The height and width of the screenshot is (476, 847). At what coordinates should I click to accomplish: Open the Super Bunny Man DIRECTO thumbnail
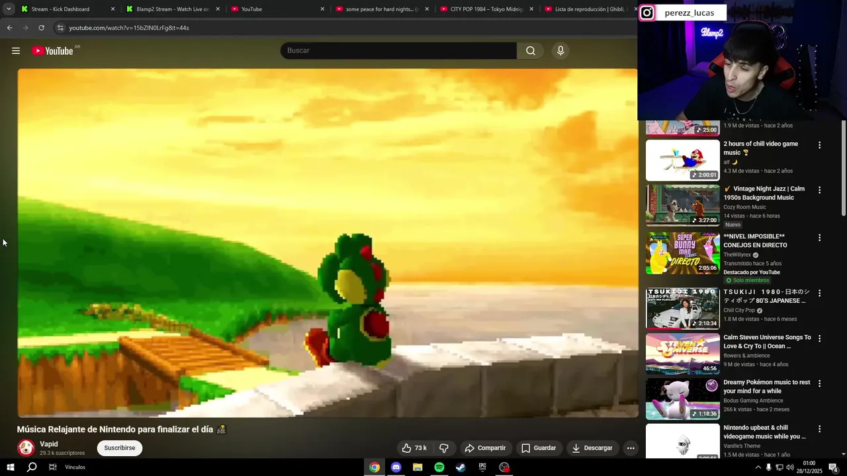click(x=682, y=253)
